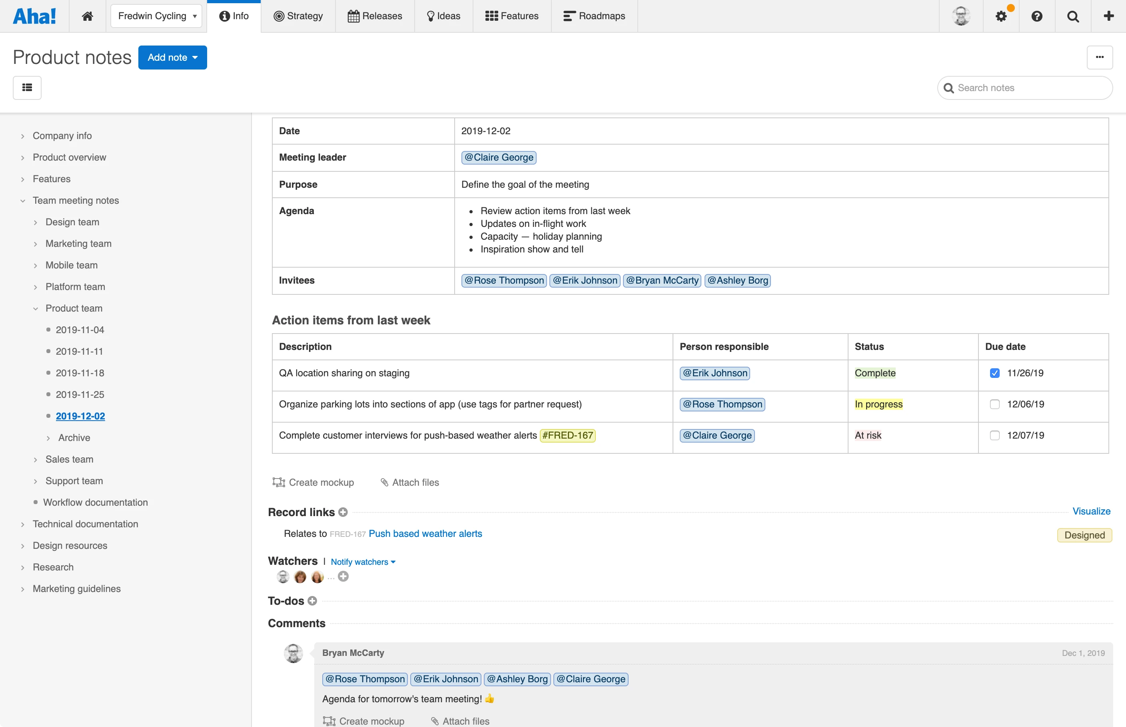
Task: Uncheck the 11/26/19 due date checkbox
Action: tap(994, 373)
